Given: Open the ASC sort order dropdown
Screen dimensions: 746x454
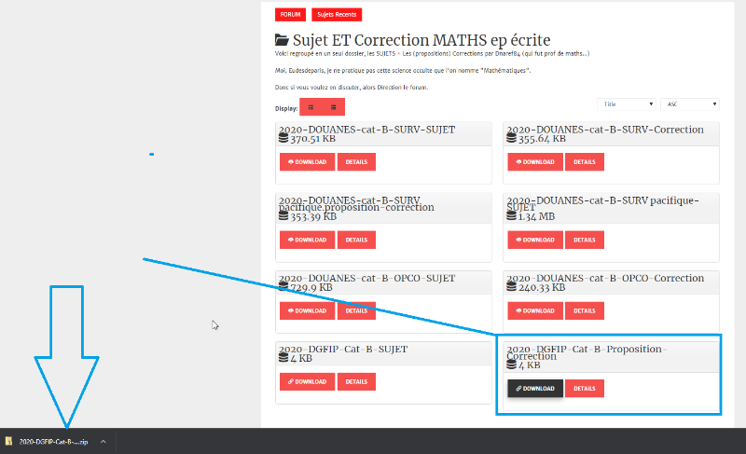Looking at the screenshot, I should pyautogui.click(x=689, y=104).
